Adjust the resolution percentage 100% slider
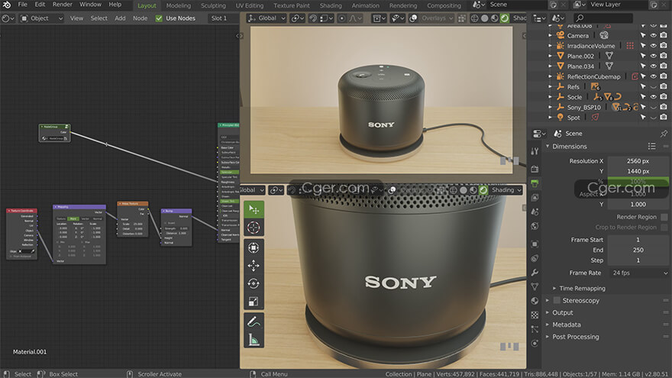672x378 pixels. click(638, 181)
